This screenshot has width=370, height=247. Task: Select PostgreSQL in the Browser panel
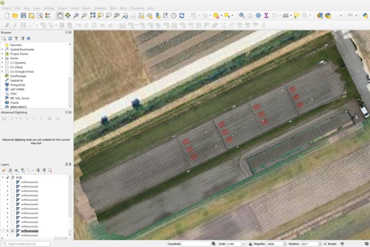pos(17,85)
